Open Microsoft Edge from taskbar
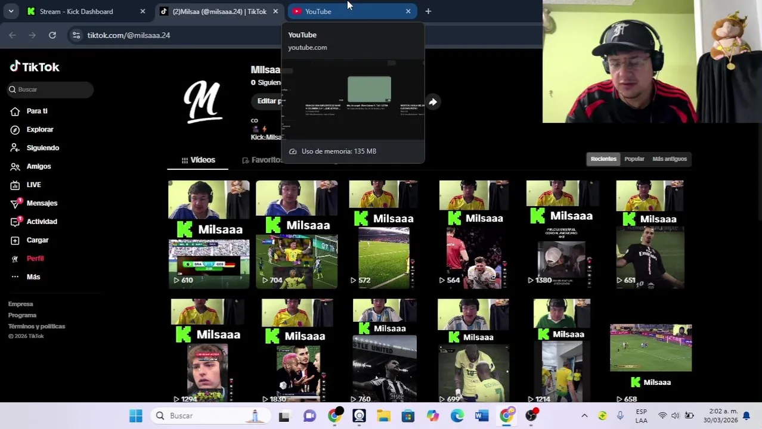 pyautogui.click(x=457, y=416)
